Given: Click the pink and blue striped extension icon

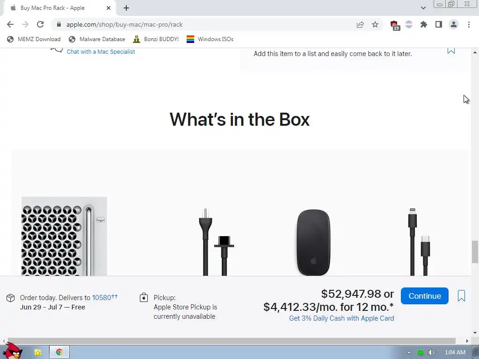Looking at the screenshot, I should click(x=409, y=24).
